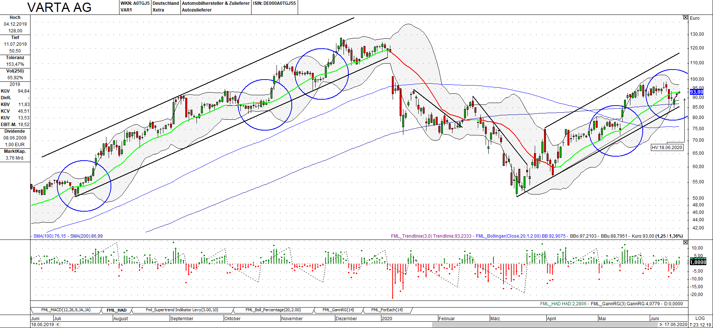Image resolution: width=713 pixels, height=328 pixels.
Task: Click the WKN: A0TGJ5 field
Action: [135, 3]
